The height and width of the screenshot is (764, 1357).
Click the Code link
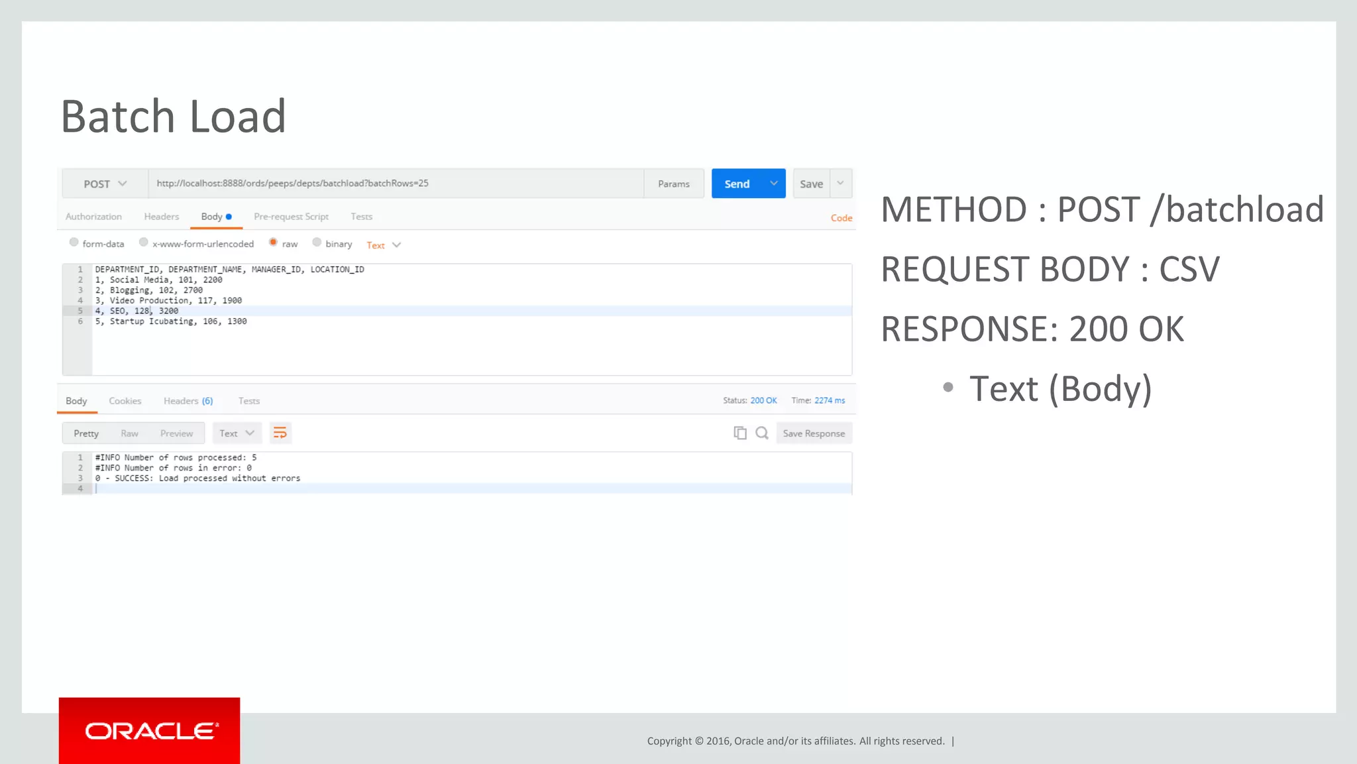click(x=841, y=218)
